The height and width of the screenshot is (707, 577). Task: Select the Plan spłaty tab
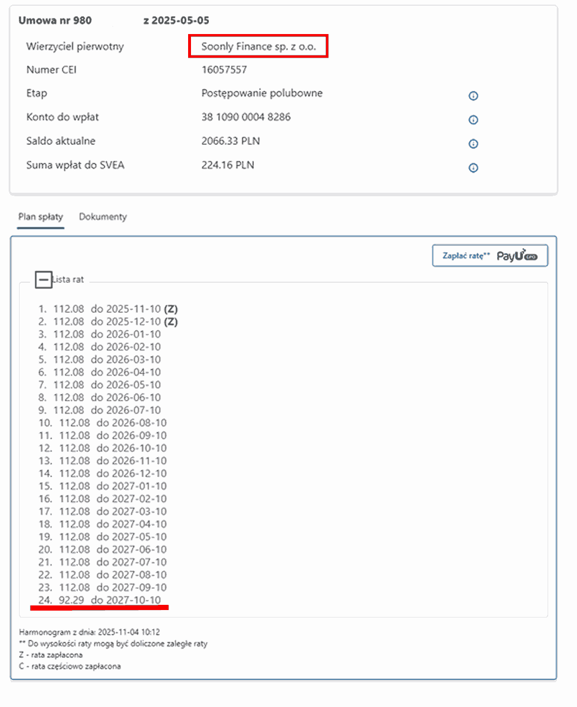point(40,217)
